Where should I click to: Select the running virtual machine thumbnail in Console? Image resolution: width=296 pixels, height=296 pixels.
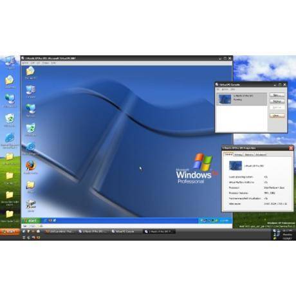tap(225, 99)
